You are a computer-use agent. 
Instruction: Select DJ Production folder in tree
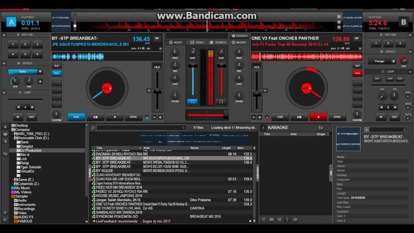pyautogui.click(x=31, y=150)
